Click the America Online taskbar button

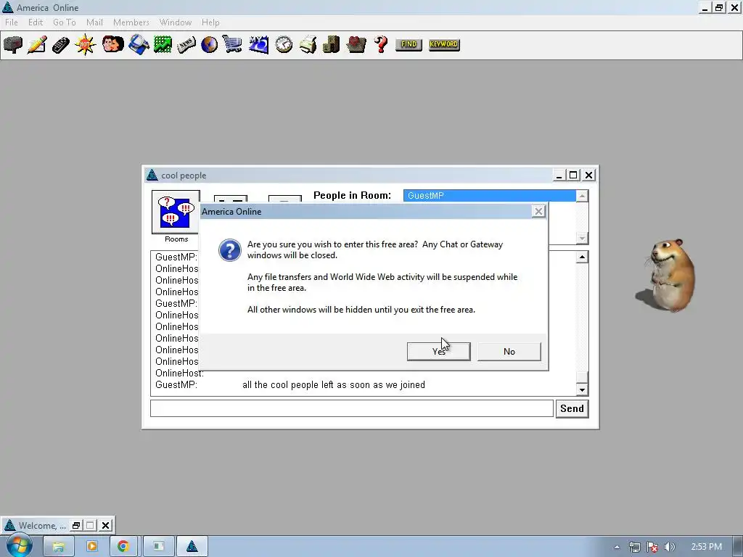click(x=192, y=546)
